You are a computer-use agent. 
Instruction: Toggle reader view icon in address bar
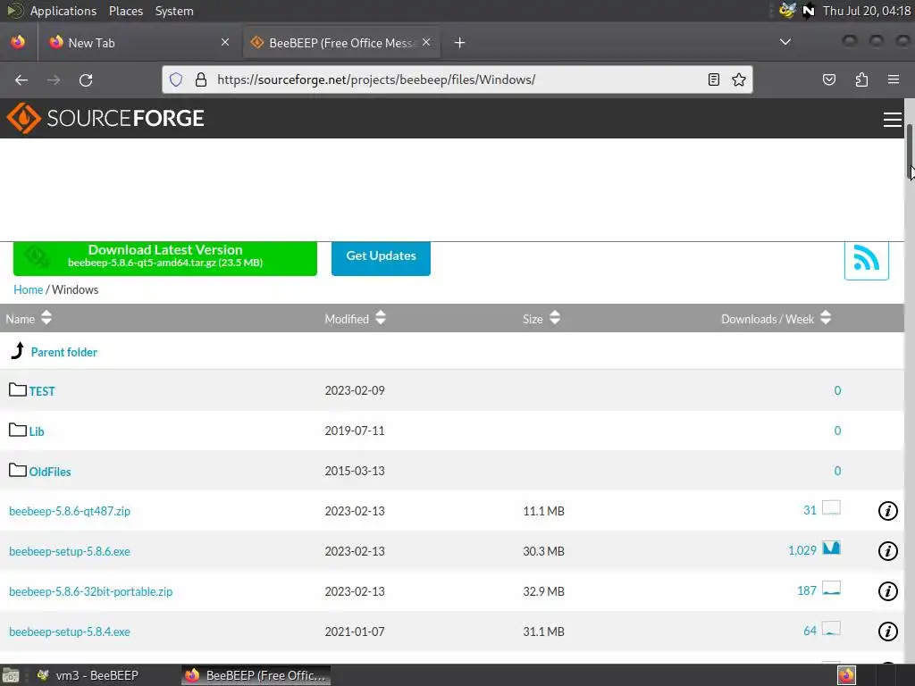click(714, 79)
